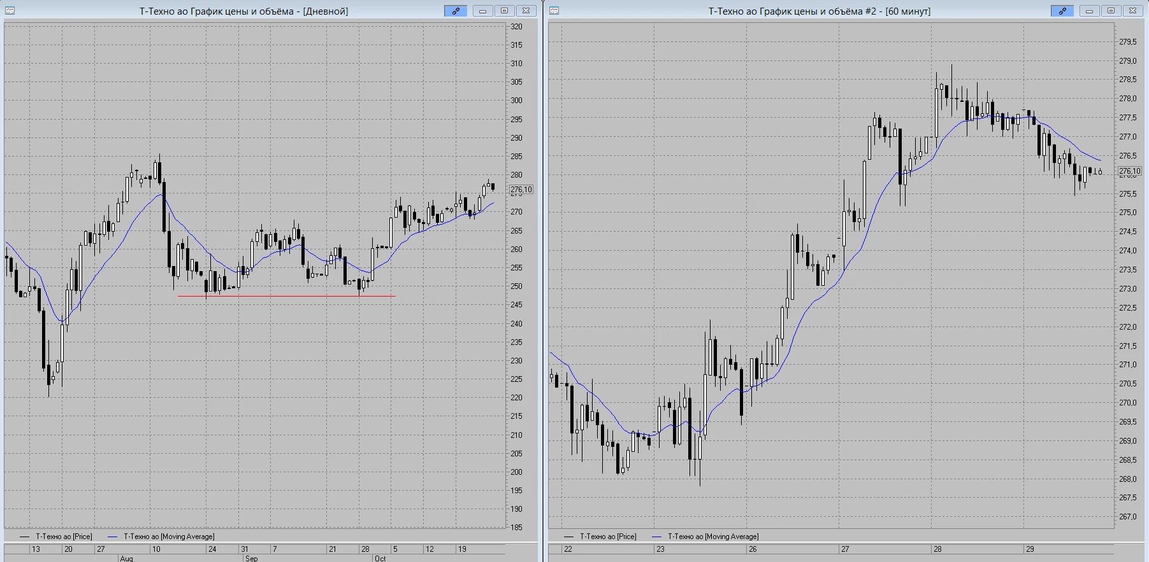Toggle the pin icon on the daily chart window
The image size is (1149, 562).
tap(456, 11)
